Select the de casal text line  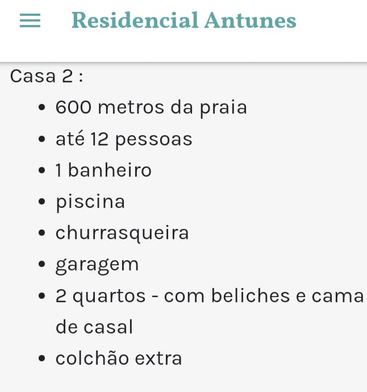94,327
